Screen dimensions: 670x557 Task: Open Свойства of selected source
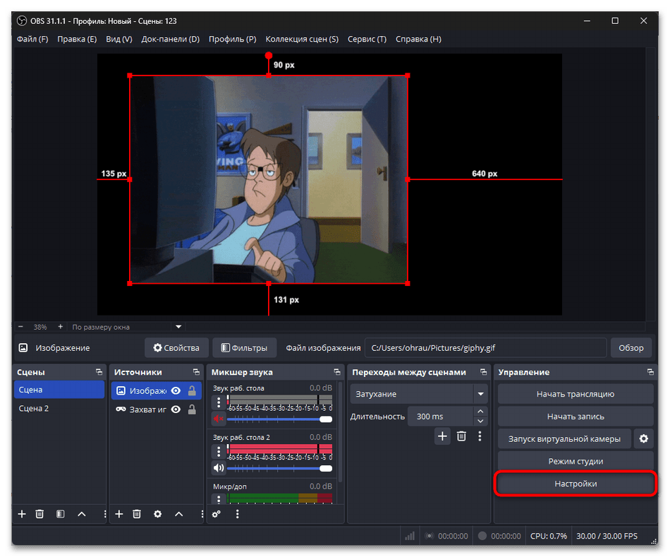click(x=176, y=348)
